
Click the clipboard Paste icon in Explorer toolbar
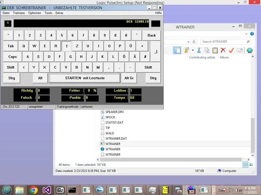click(x=215, y=50)
